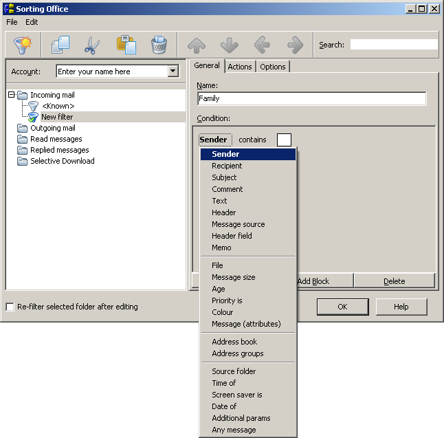Screen dimensions: 444x438
Task: Enable Re-filter selected folder after editing
Action: point(10,307)
